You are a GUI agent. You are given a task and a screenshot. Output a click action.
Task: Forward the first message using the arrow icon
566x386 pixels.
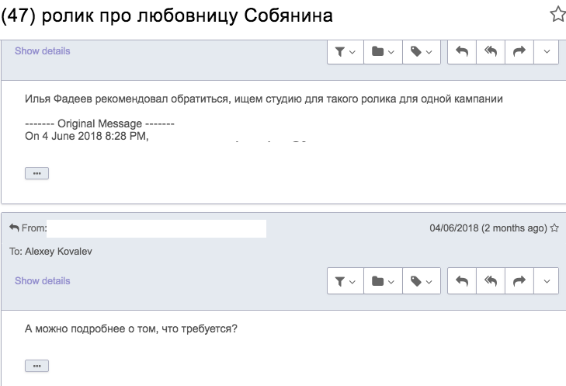519,52
